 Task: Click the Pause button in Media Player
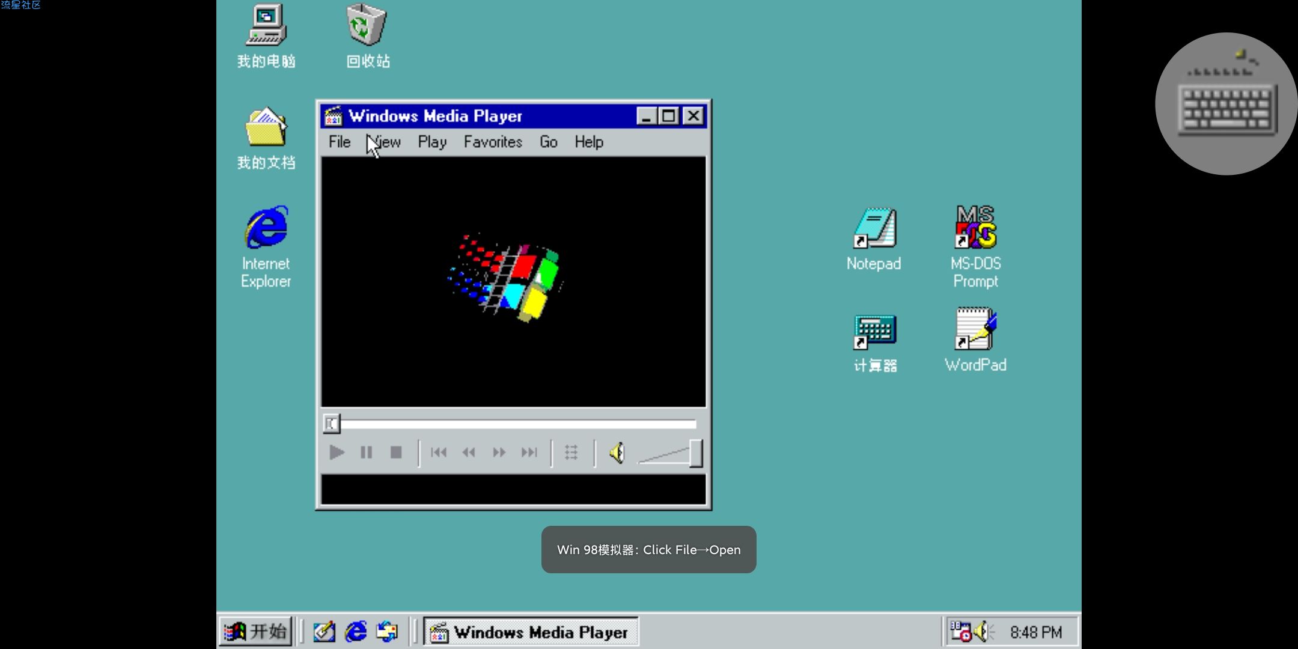pos(366,452)
